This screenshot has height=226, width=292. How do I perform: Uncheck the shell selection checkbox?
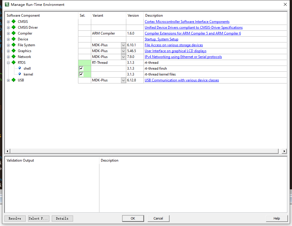(81, 68)
